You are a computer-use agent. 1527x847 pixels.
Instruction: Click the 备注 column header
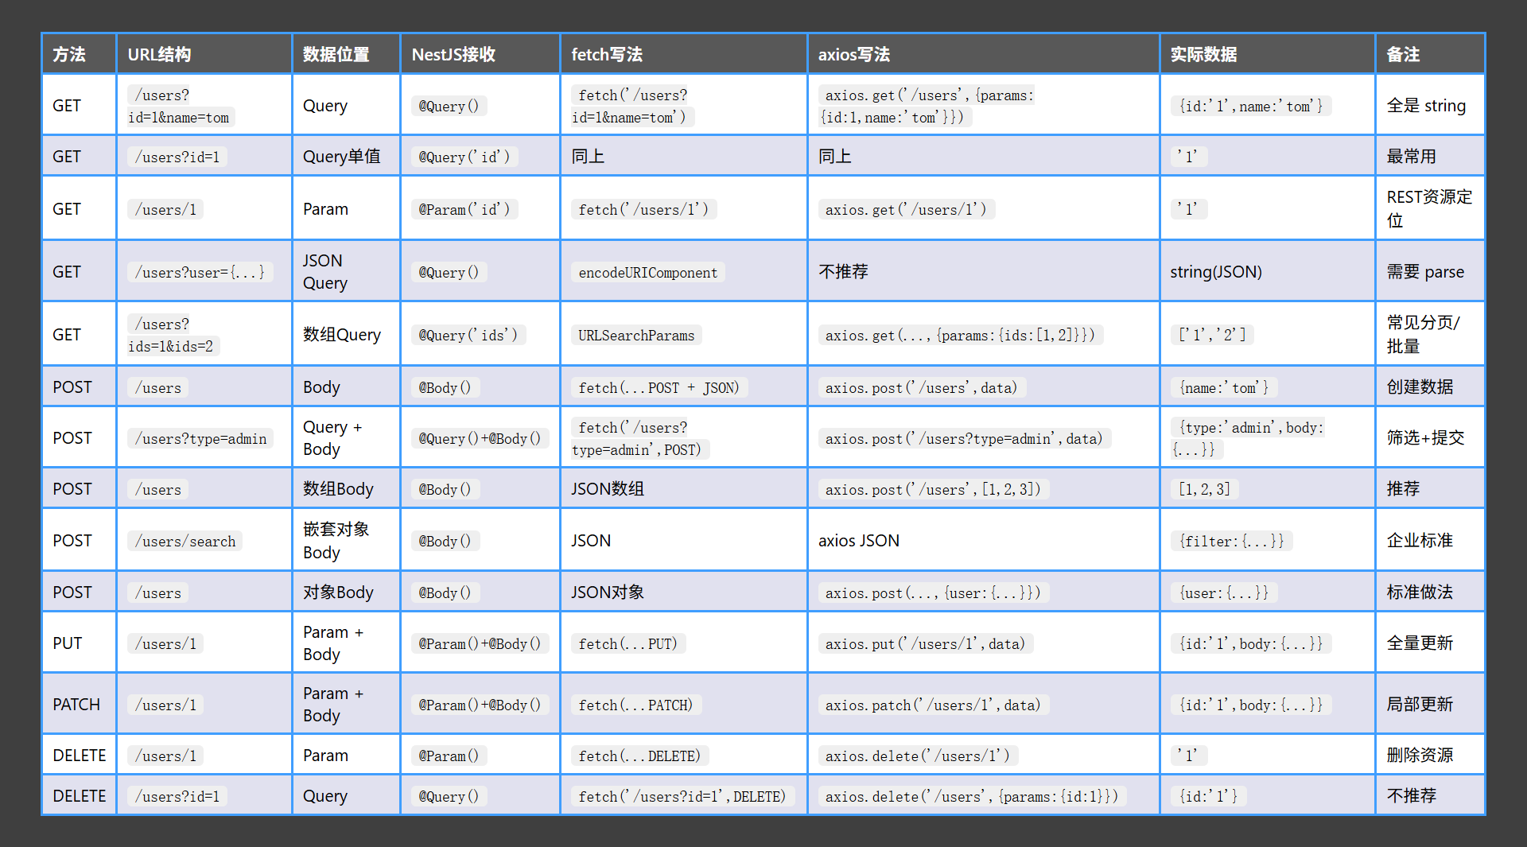(x=1430, y=54)
